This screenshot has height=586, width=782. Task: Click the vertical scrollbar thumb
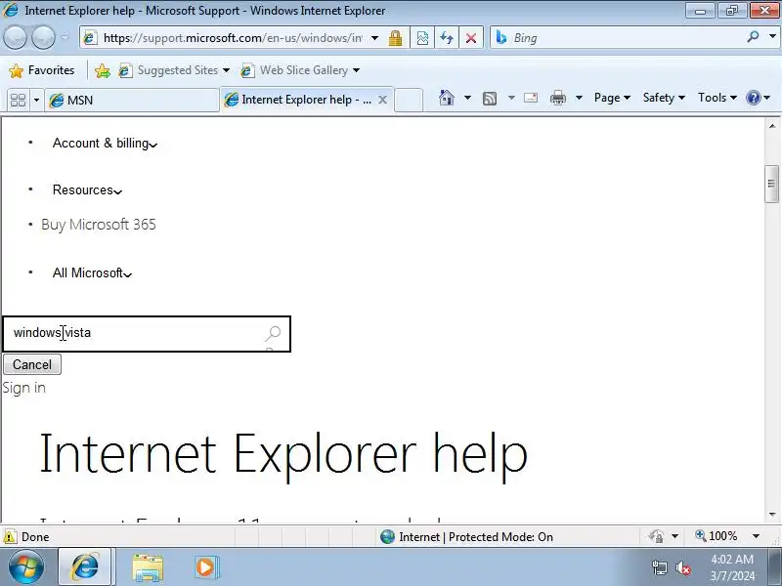click(771, 184)
